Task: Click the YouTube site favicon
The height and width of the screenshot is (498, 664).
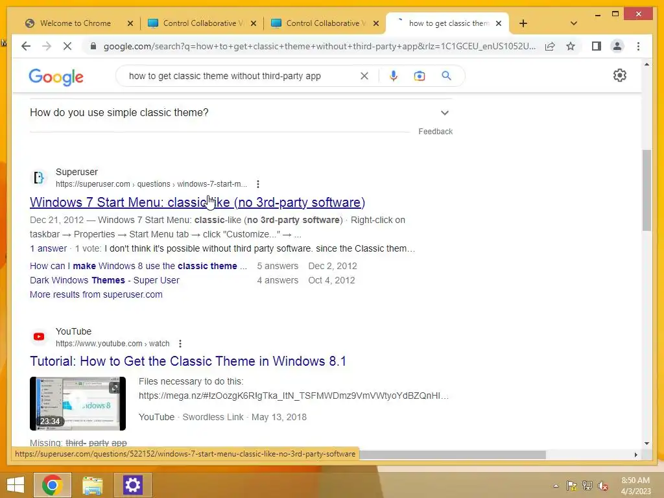Action: click(39, 337)
